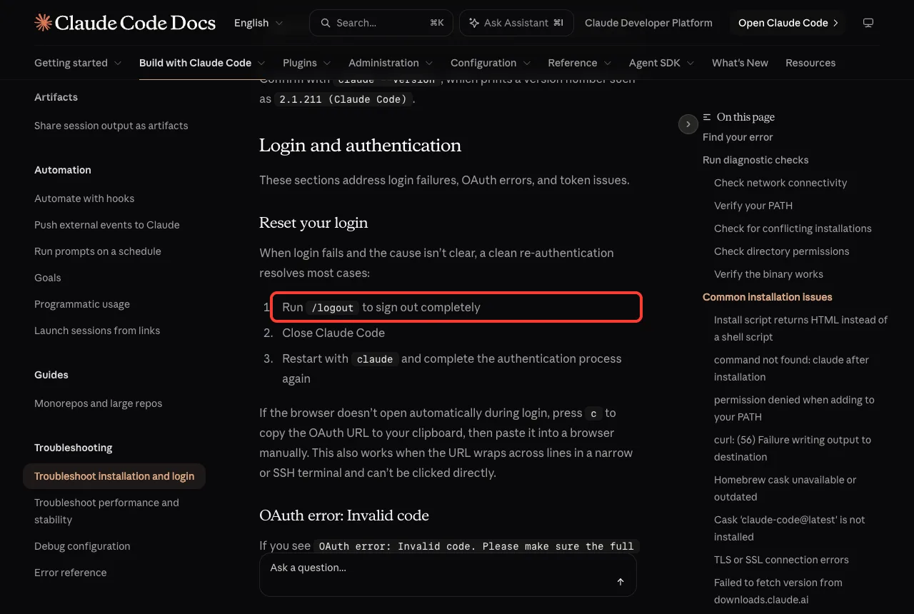Open the Resources tab
The width and height of the screenshot is (914, 614).
coord(810,63)
